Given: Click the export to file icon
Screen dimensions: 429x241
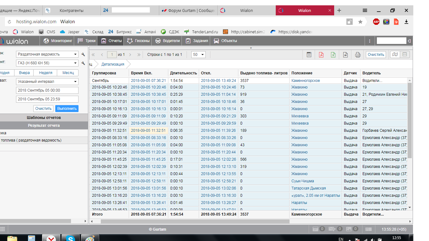Looking at the screenshot, I should click(345, 55).
